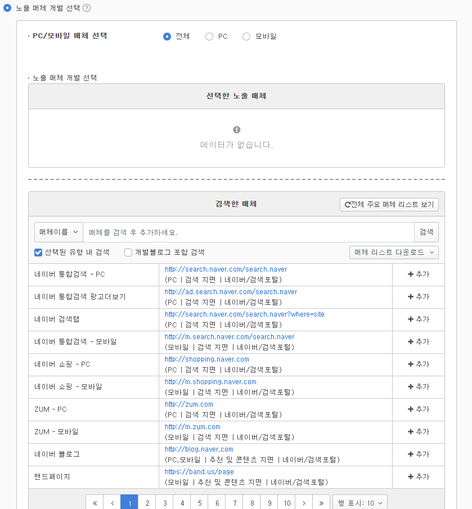Open http://blog.naver.com link

(x=199, y=449)
